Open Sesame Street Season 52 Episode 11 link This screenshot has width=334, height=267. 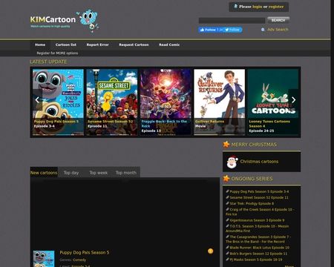click(x=259, y=197)
